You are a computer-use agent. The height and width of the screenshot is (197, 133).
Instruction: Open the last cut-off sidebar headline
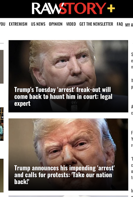click(132, 193)
